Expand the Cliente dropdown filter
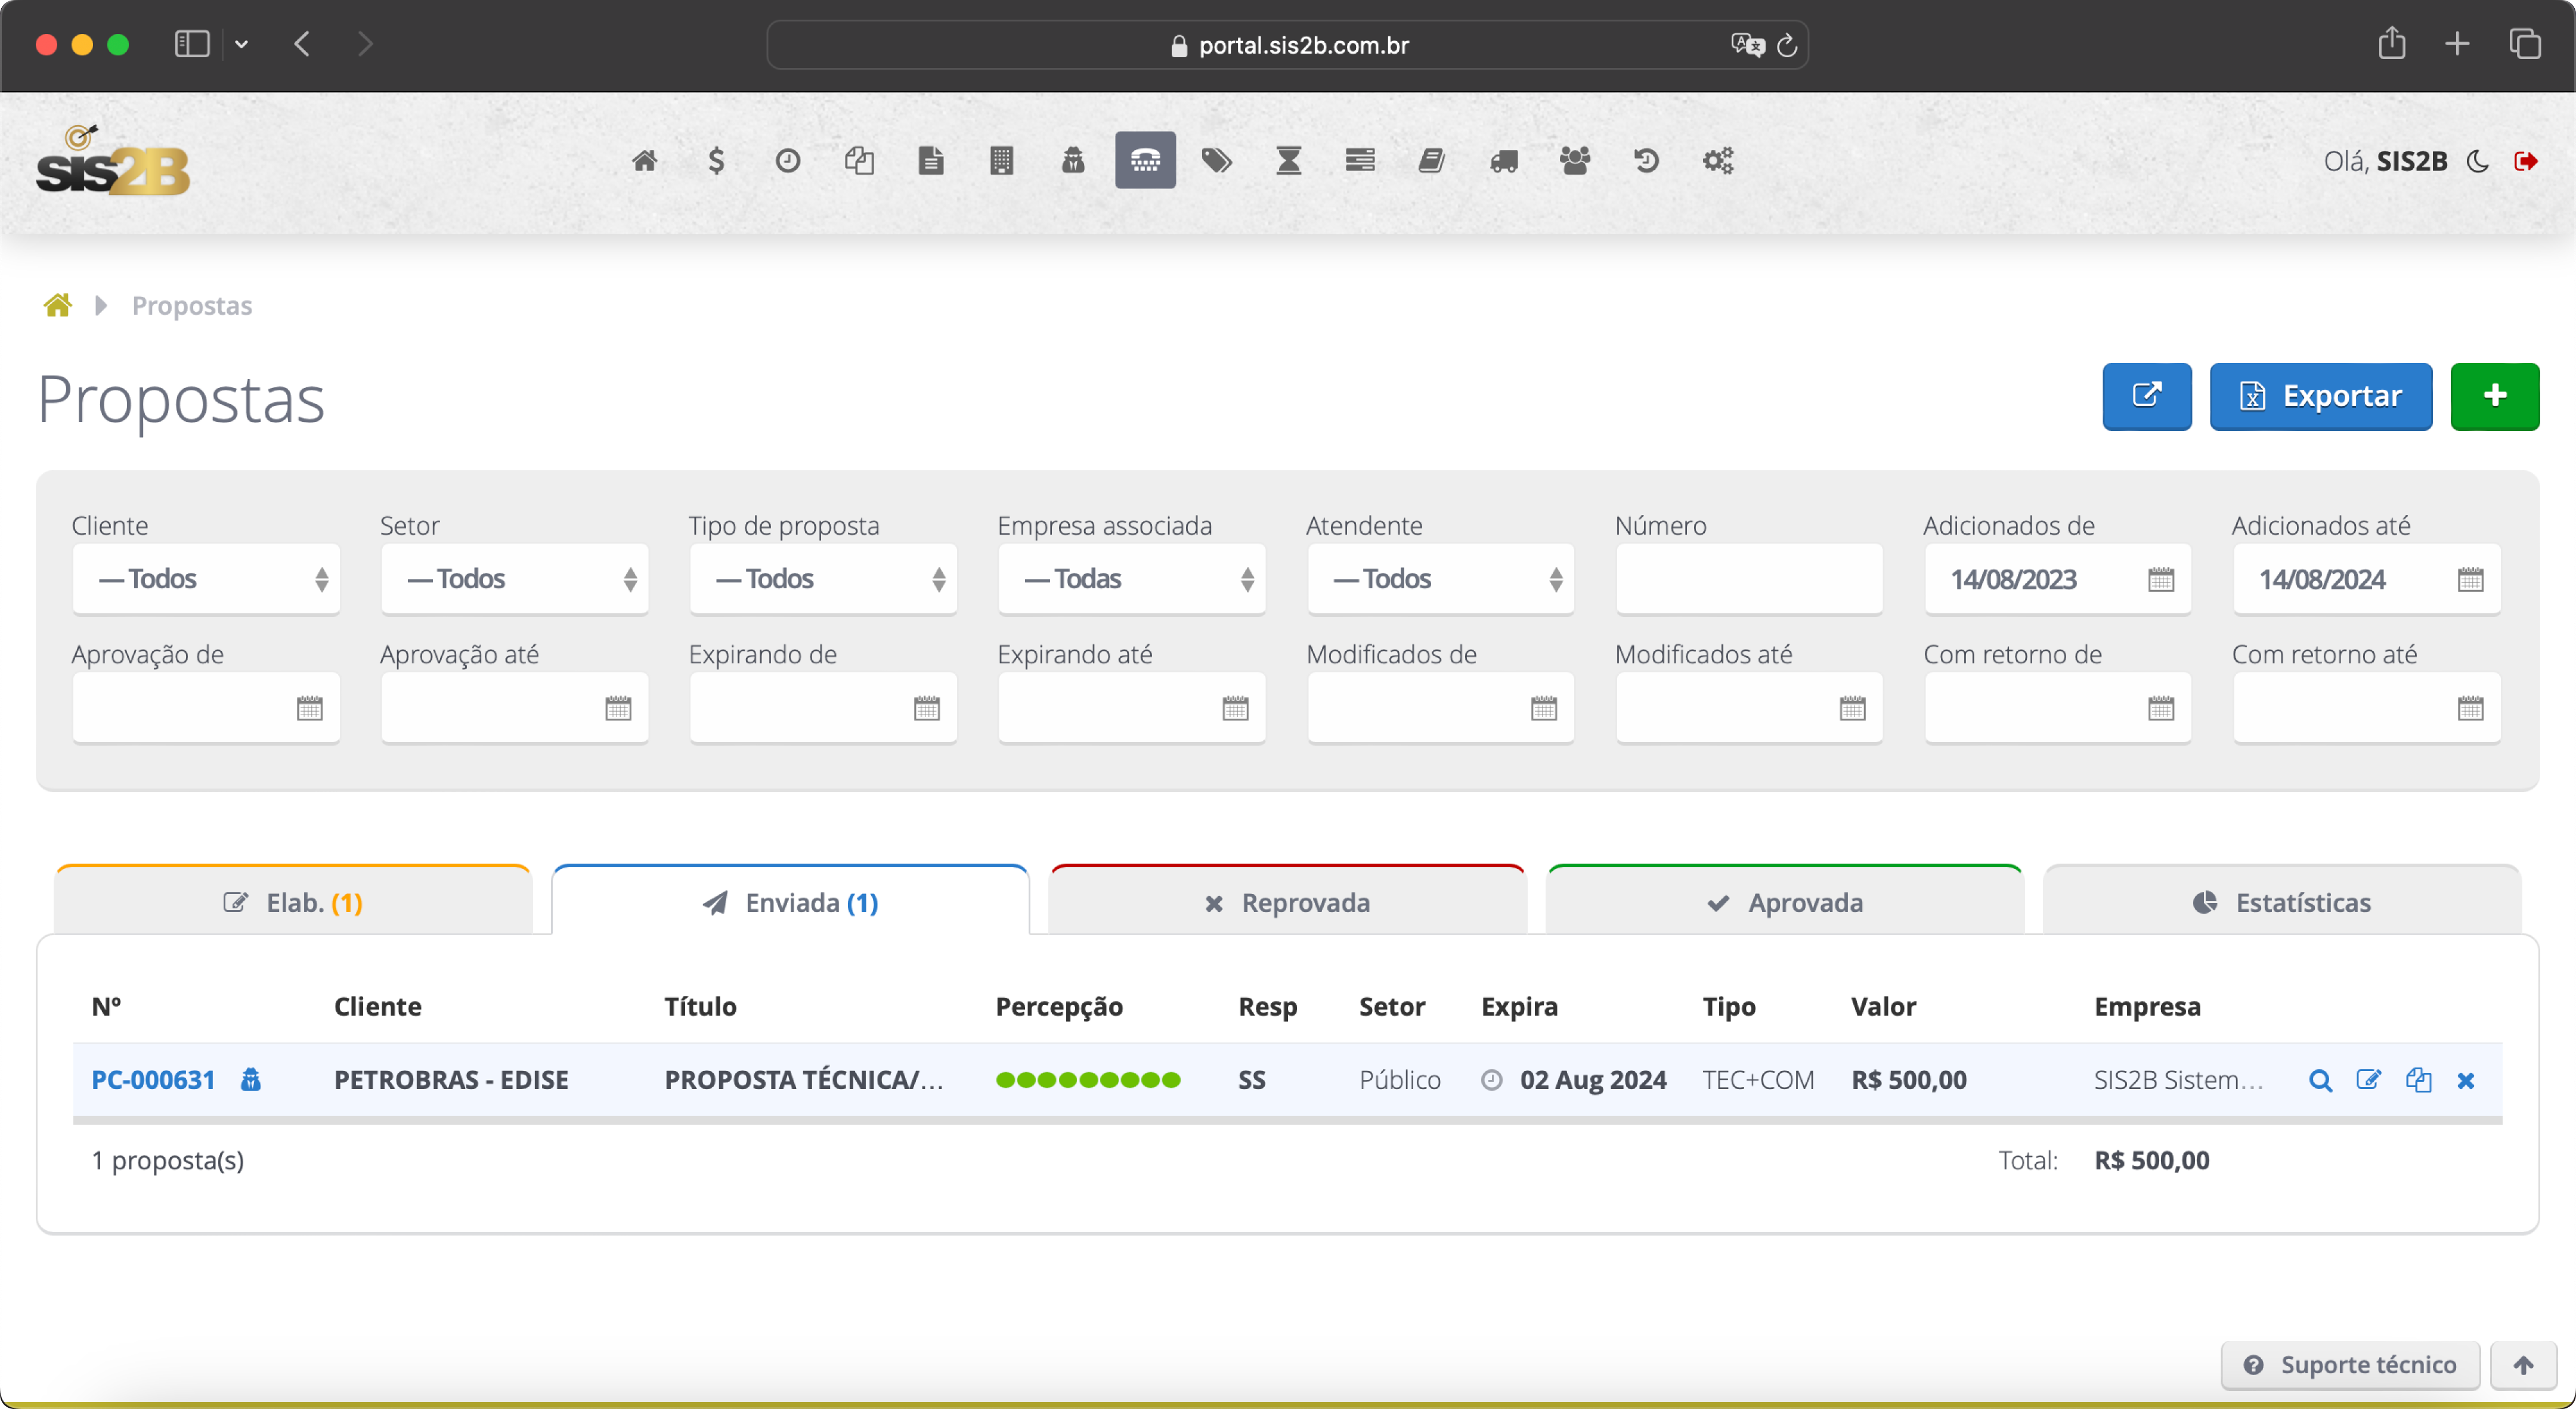 [x=206, y=579]
